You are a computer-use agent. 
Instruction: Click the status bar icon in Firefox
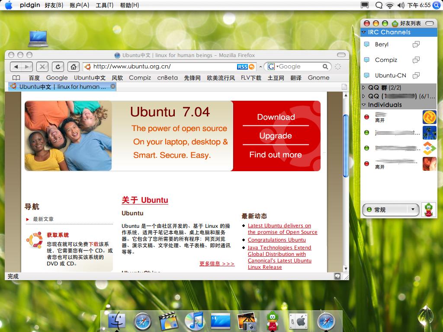[x=337, y=276]
